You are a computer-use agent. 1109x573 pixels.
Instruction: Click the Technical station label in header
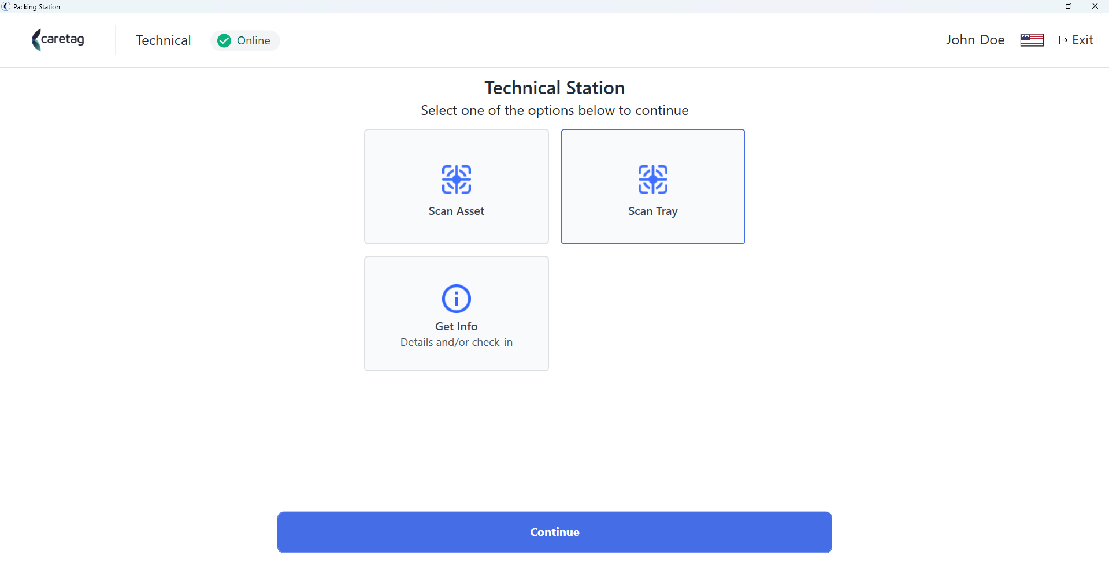164,40
